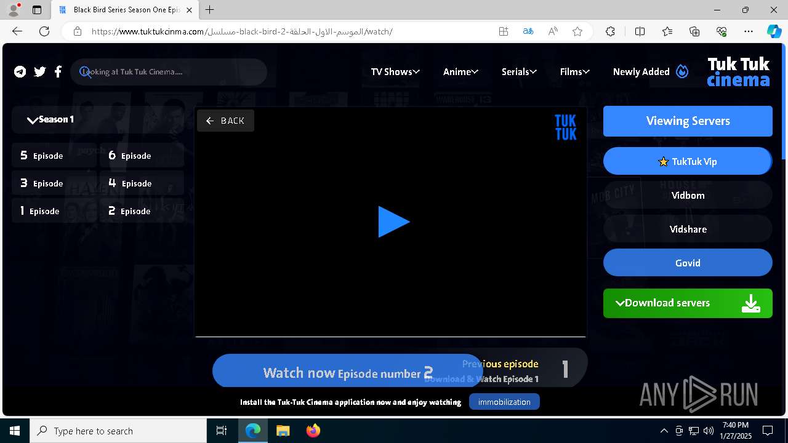Select Episode 2 from the list

coord(142,211)
